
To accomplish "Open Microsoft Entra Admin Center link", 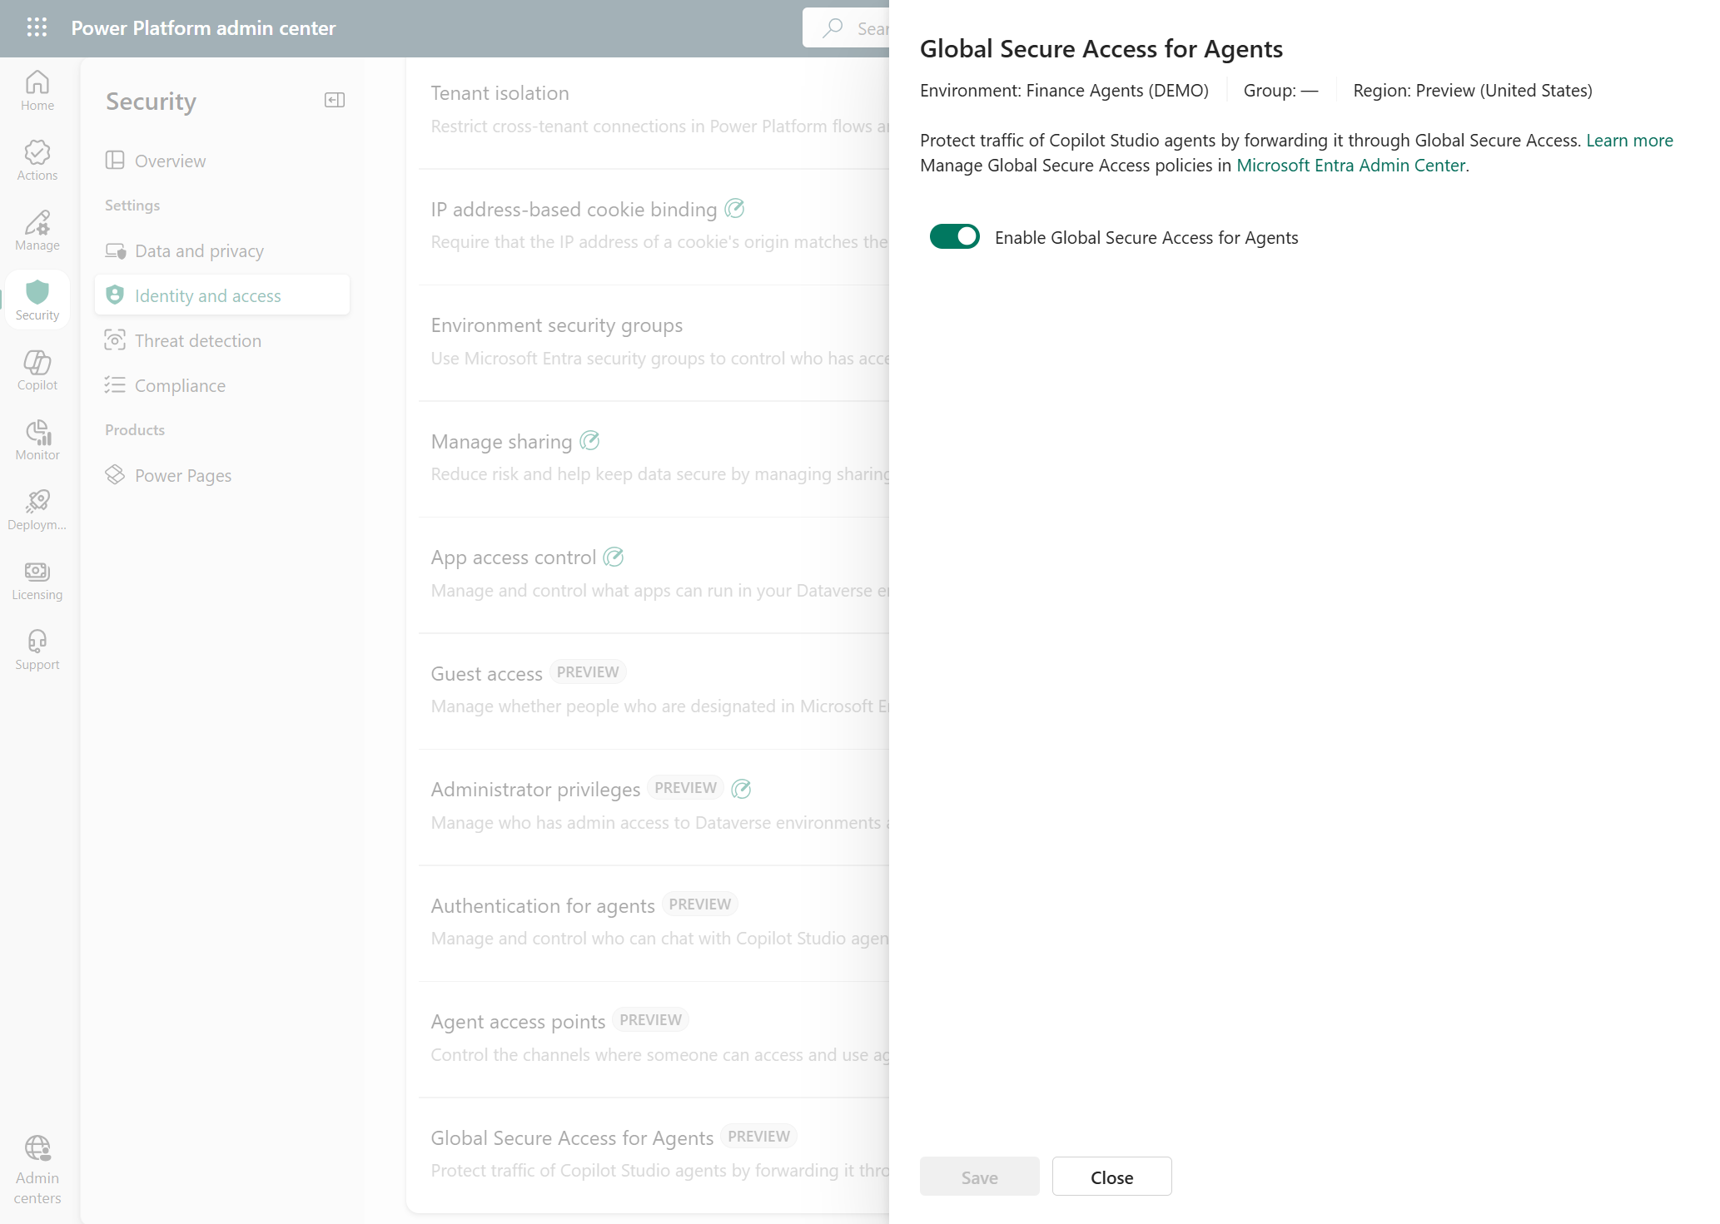I will coord(1350,166).
